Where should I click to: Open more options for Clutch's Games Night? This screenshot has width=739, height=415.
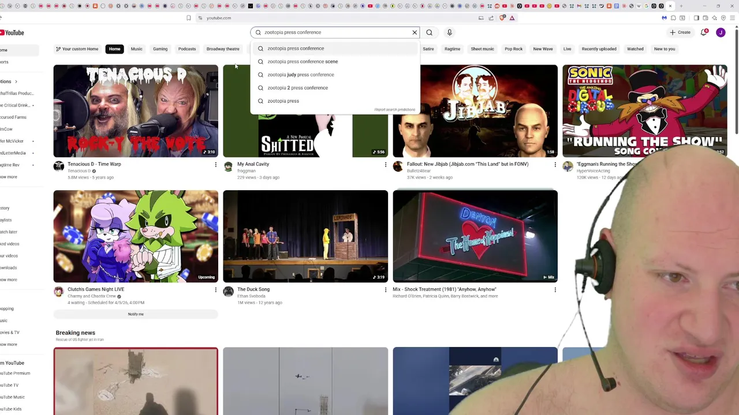tap(215, 290)
